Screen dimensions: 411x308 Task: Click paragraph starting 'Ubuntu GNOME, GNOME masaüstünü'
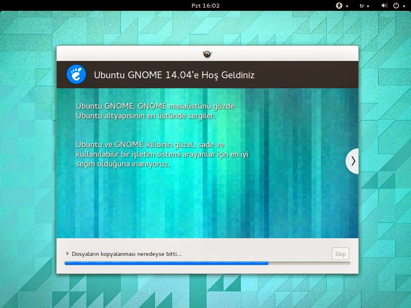pos(155,111)
